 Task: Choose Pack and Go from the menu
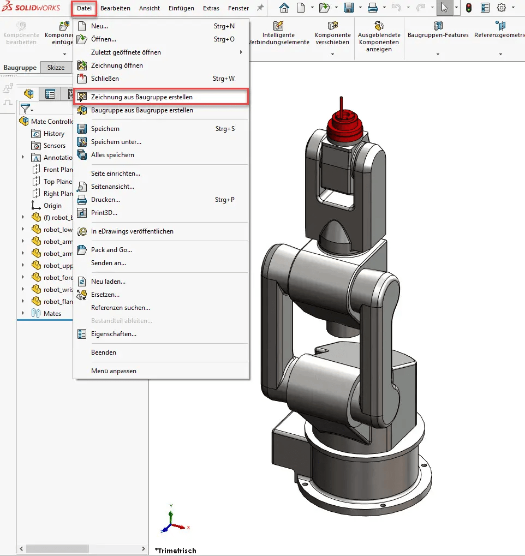pos(112,250)
